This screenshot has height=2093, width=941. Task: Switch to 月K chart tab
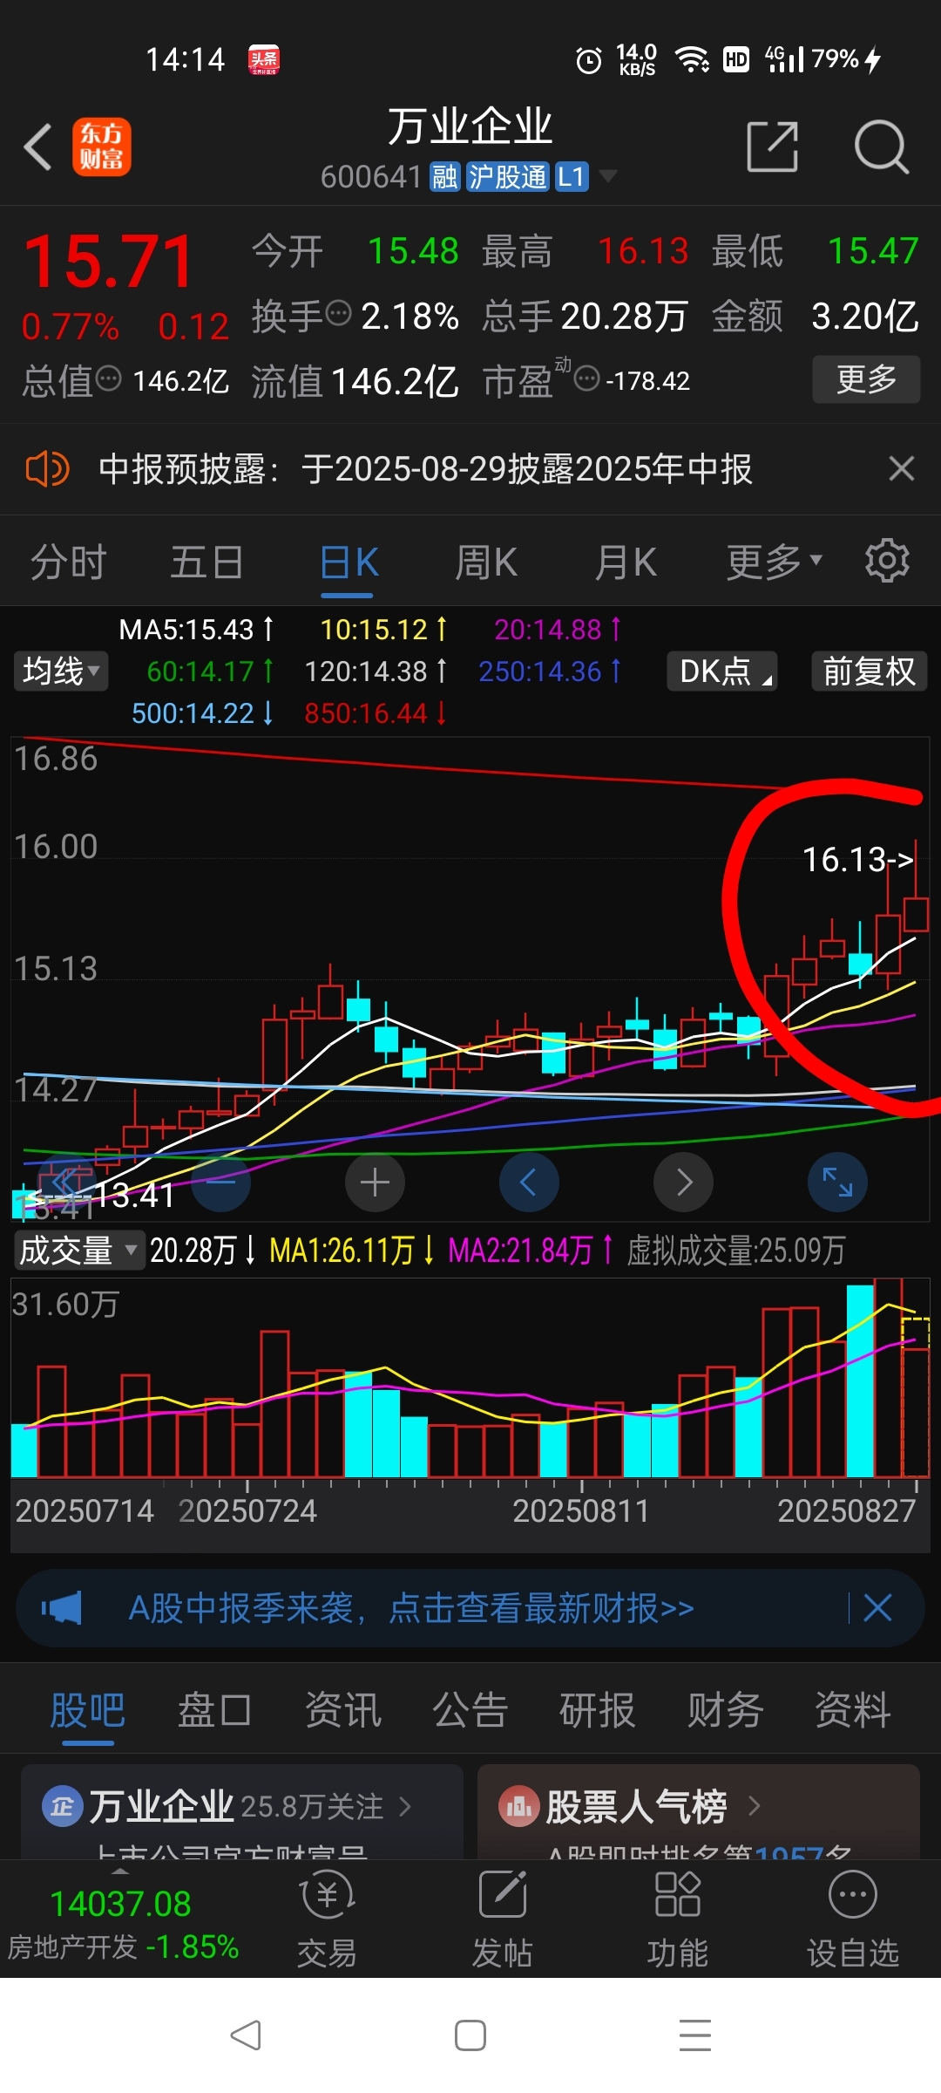click(626, 562)
